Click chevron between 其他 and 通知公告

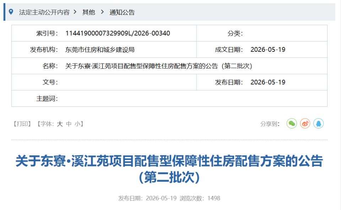102,12
